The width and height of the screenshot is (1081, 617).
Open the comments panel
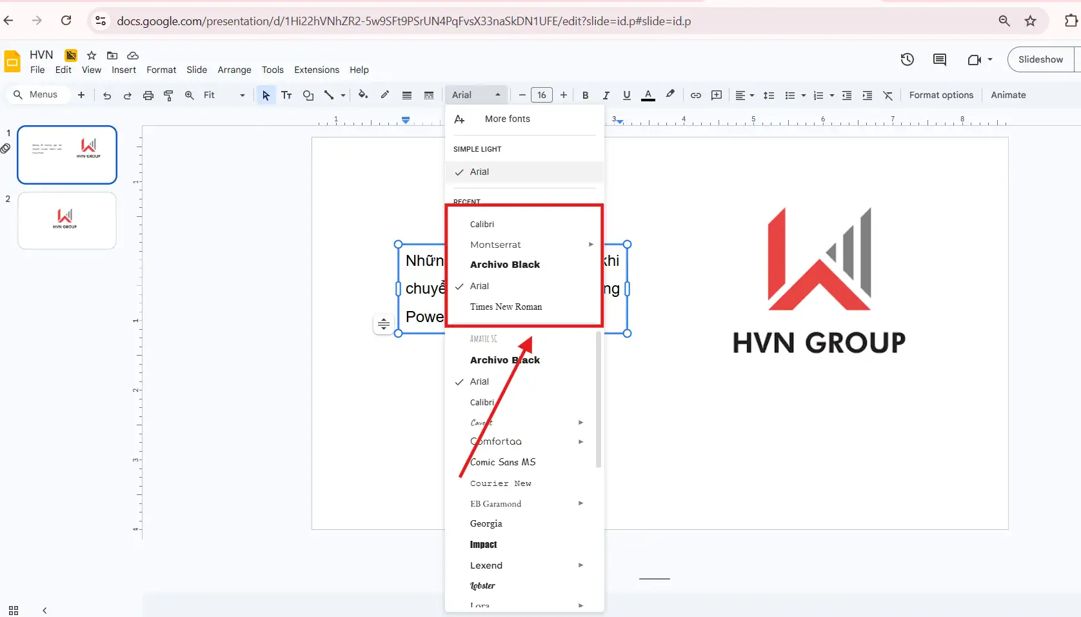[x=940, y=59]
